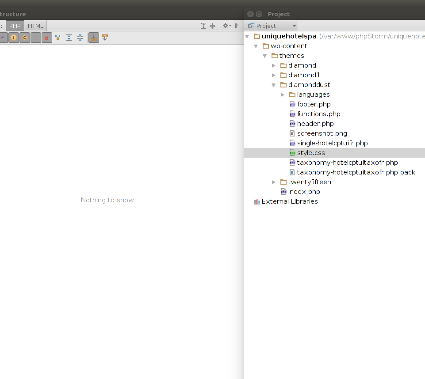This screenshot has width=425, height=379.
Task: Click the blue collapse all toolbar icon
Action: [x=80, y=38]
